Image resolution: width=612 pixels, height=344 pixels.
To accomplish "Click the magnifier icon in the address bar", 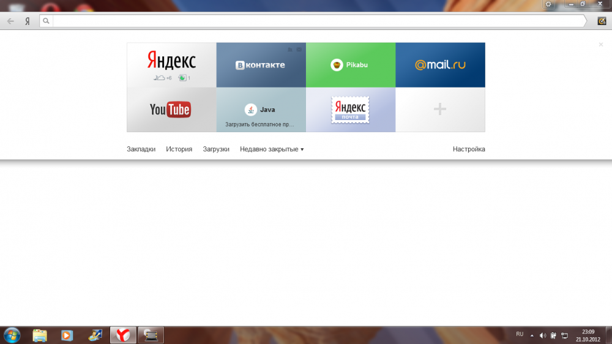I will (x=46, y=21).
